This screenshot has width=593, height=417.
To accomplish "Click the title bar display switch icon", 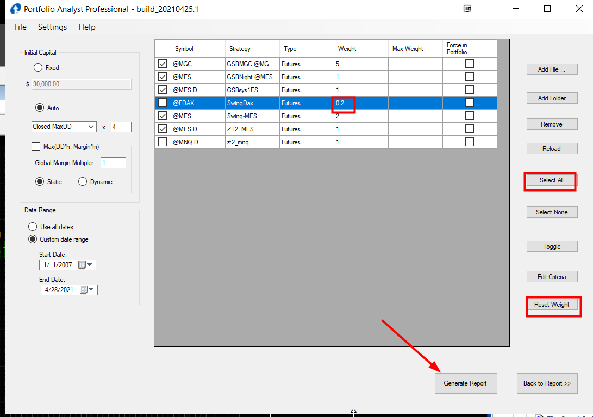I will pos(467,9).
